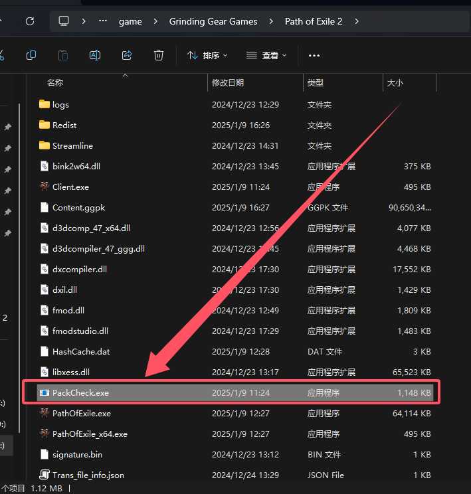Show hidden breadcrumb path via the ellipsis
The image size is (471, 494).
(x=103, y=21)
